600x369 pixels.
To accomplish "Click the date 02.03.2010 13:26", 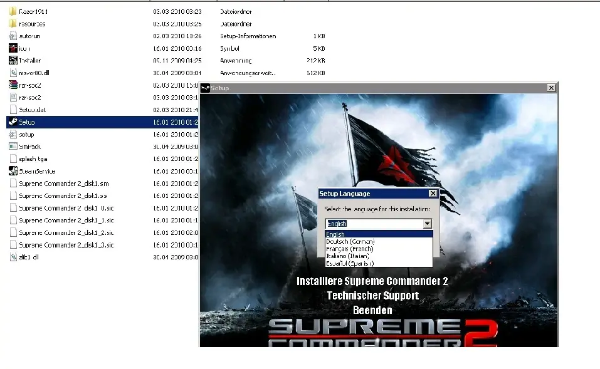I will click(x=177, y=36).
